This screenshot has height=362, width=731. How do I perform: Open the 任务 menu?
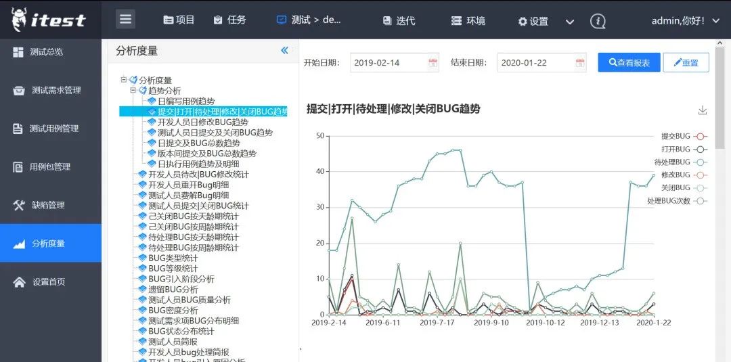point(230,20)
